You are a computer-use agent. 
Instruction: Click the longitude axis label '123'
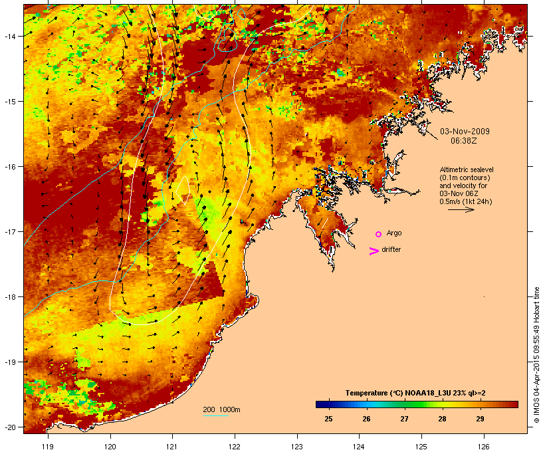pyautogui.click(x=297, y=447)
